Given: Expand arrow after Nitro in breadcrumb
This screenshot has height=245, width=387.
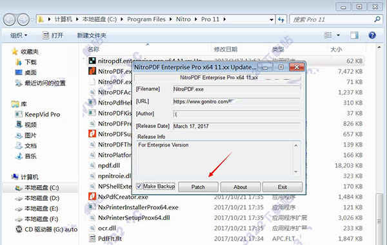Looking at the screenshot, I should (195, 19).
